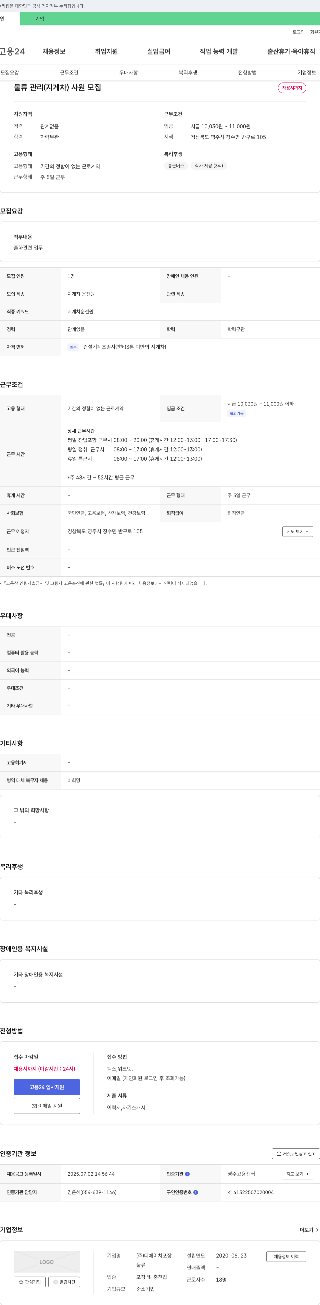Jump to the 모집요강 section tab
The image size is (320, 1305).
click(10, 72)
